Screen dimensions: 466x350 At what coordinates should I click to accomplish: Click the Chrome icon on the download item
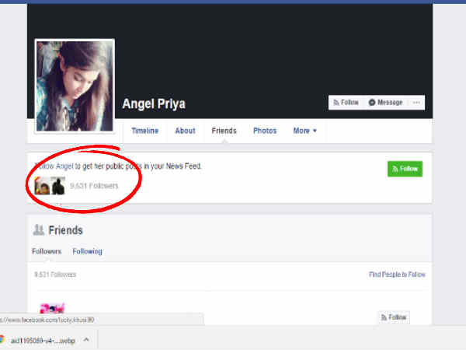click(2, 340)
